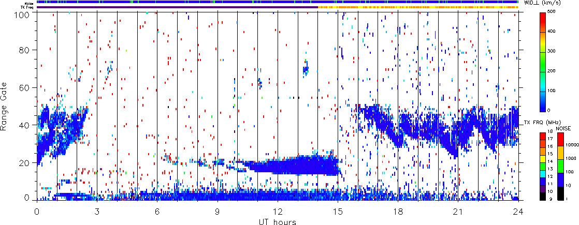The image size is (579, 225).
Task: Click the 0 tick on the UT axis
Action: coord(37,212)
